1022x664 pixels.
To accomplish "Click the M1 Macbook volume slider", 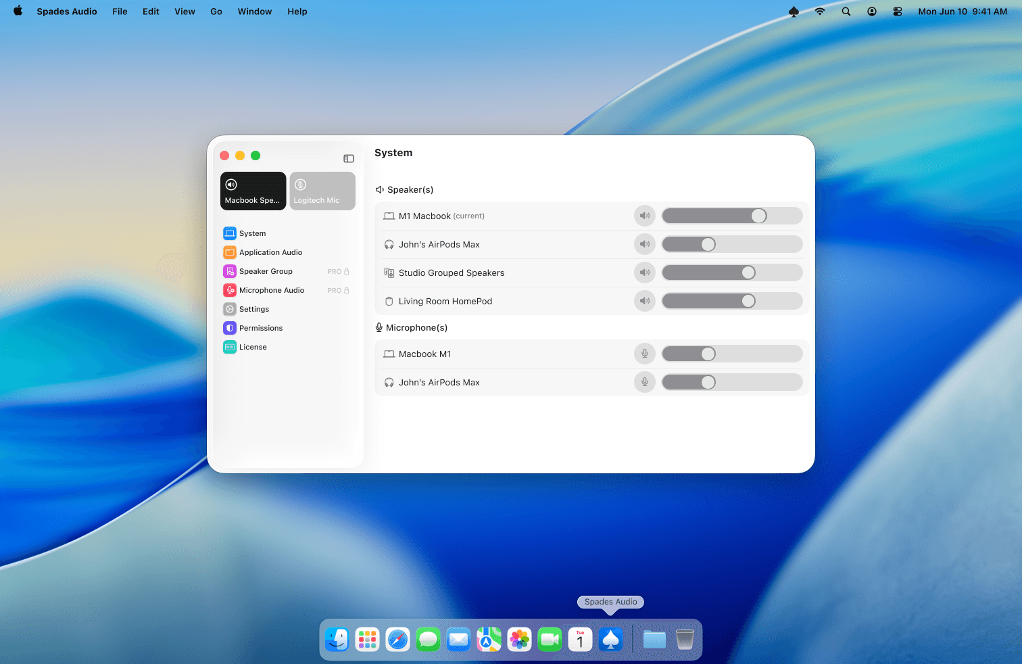I will tap(731, 216).
